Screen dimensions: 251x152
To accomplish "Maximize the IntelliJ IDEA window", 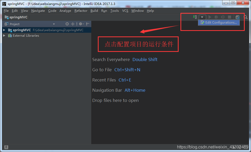I will click(233, 3).
